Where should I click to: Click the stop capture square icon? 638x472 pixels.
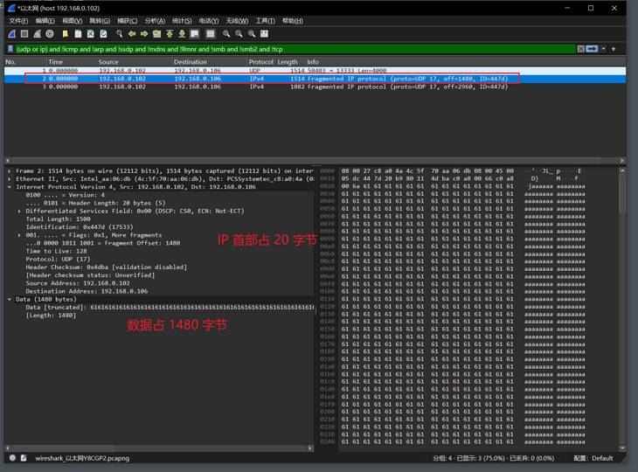pyautogui.click(x=24, y=34)
